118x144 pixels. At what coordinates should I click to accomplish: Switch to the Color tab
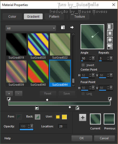coord(12,16)
